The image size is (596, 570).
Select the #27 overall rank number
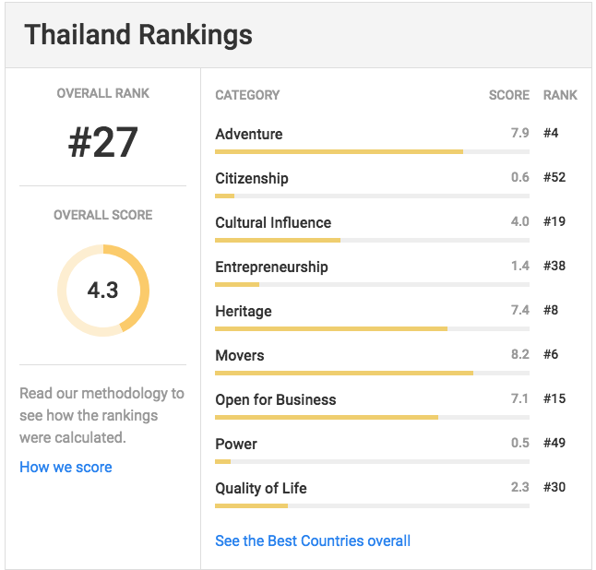(103, 142)
